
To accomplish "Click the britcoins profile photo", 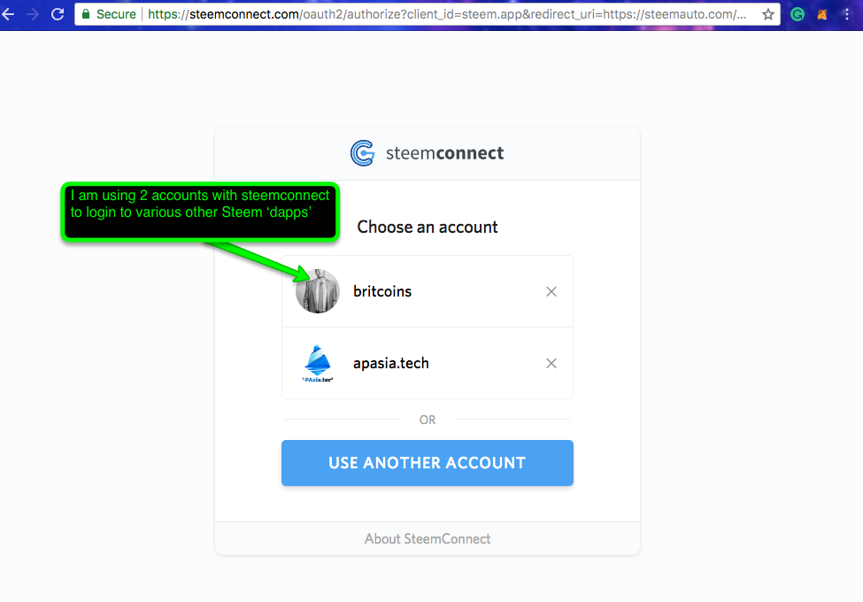I will tap(318, 291).
